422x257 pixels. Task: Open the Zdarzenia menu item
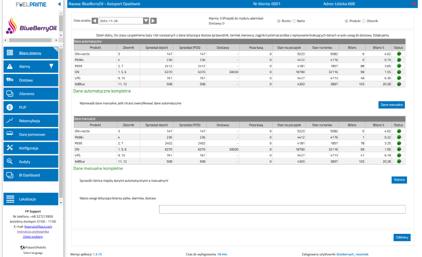tap(31, 94)
